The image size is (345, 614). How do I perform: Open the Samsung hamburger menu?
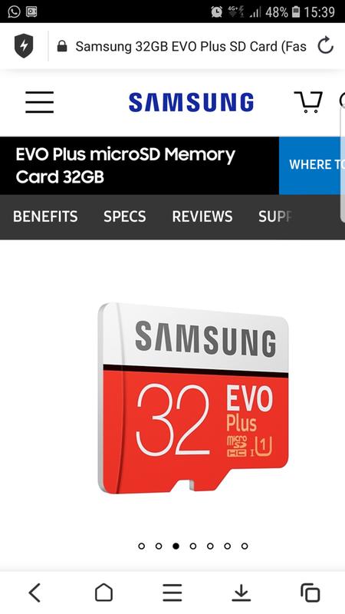click(x=40, y=102)
